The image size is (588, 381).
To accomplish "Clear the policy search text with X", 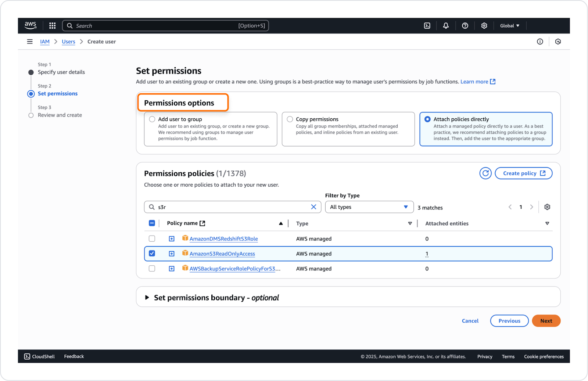I will coord(313,207).
